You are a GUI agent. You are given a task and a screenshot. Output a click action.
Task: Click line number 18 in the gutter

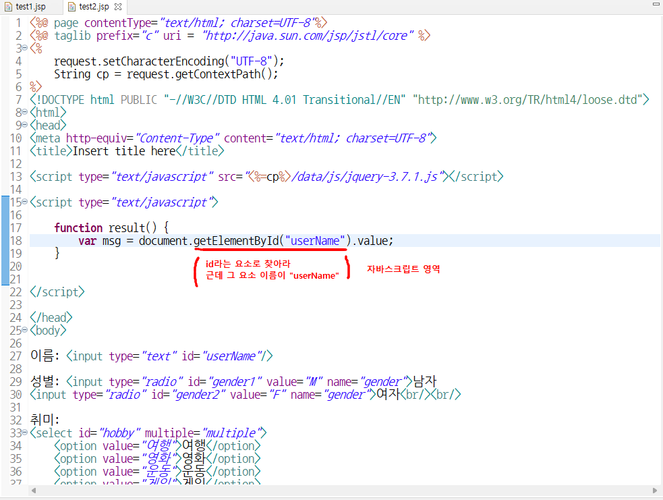(x=16, y=241)
